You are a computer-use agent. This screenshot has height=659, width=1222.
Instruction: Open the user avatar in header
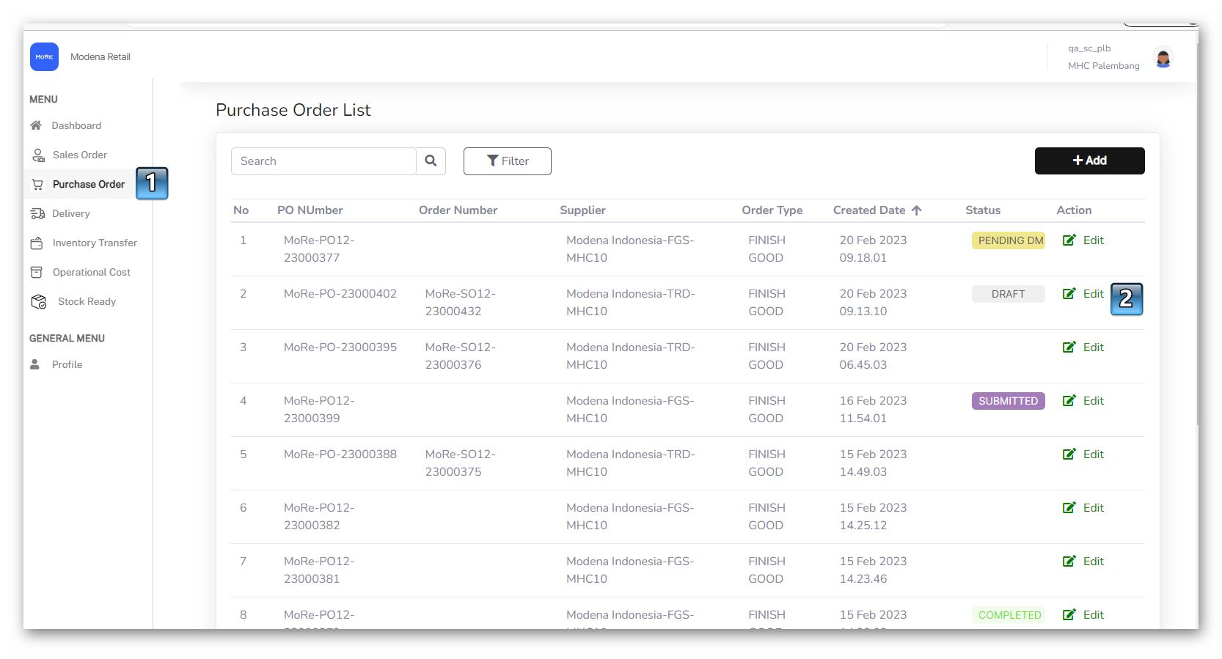pyautogui.click(x=1163, y=57)
